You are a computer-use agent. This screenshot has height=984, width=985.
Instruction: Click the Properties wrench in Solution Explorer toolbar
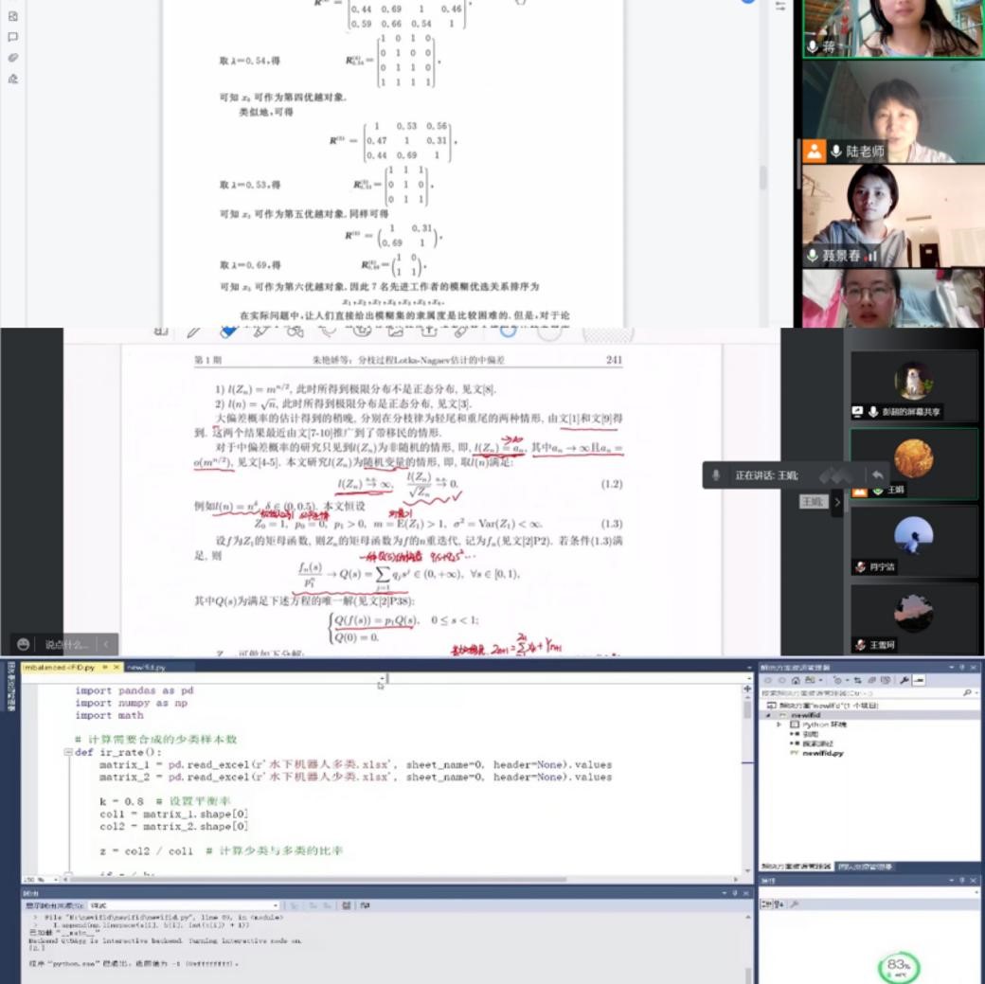pos(904,680)
